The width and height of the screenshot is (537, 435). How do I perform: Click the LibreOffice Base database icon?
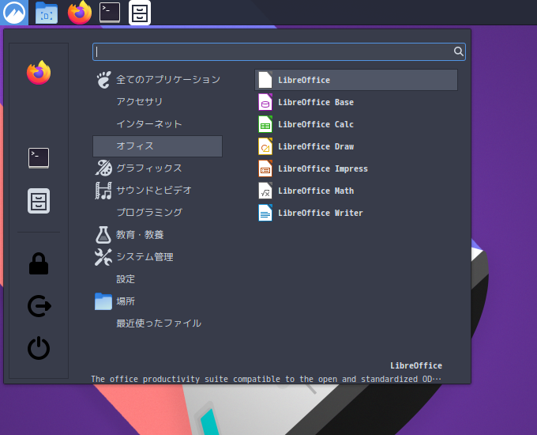tap(265, 102)
